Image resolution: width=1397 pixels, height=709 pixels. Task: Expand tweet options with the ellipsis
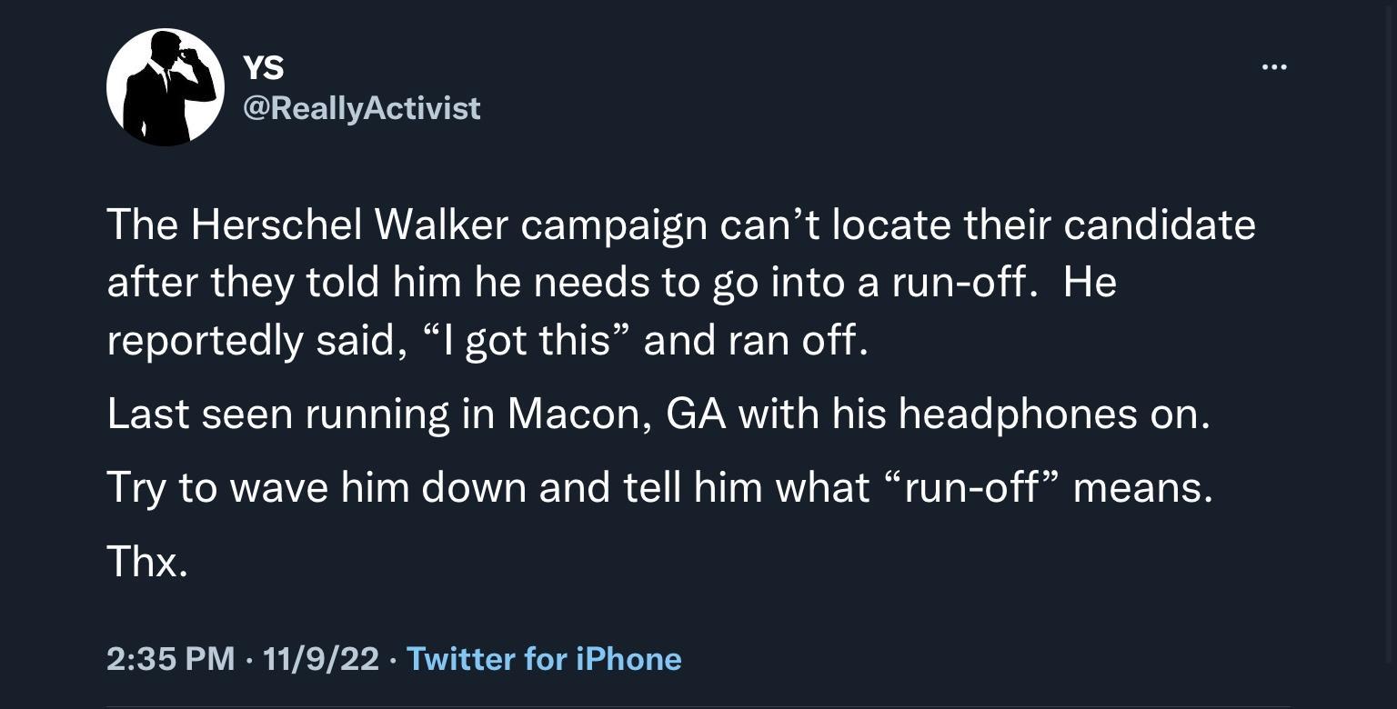pyautogui.click(x=1275, y=65)
